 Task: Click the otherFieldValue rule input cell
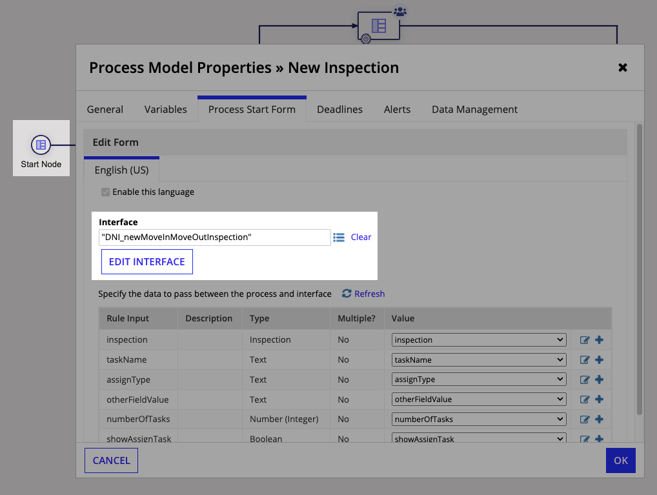point(137,399)
